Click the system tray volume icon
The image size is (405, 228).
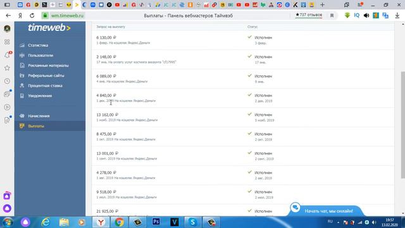click(374, 222)
